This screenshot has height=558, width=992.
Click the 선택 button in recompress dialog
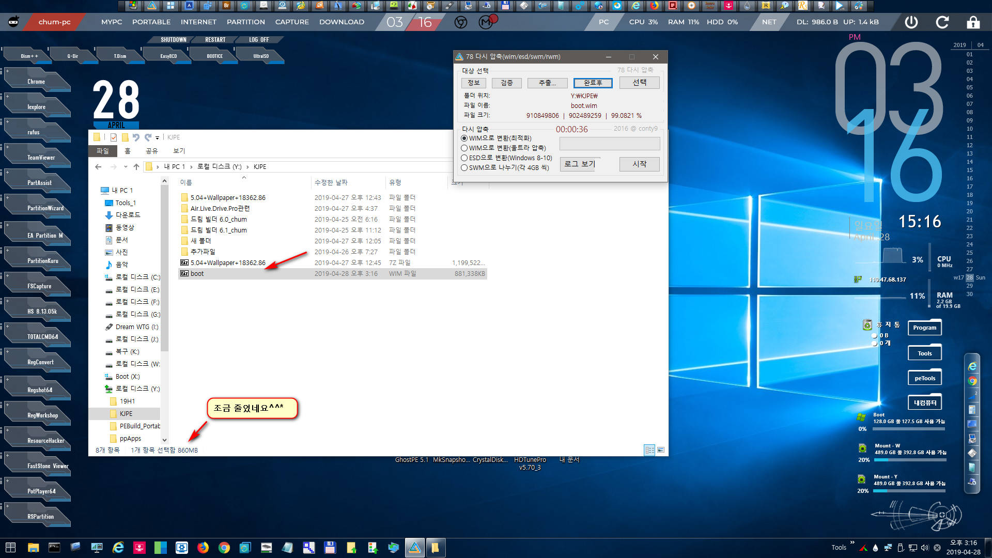click(640, 83)
